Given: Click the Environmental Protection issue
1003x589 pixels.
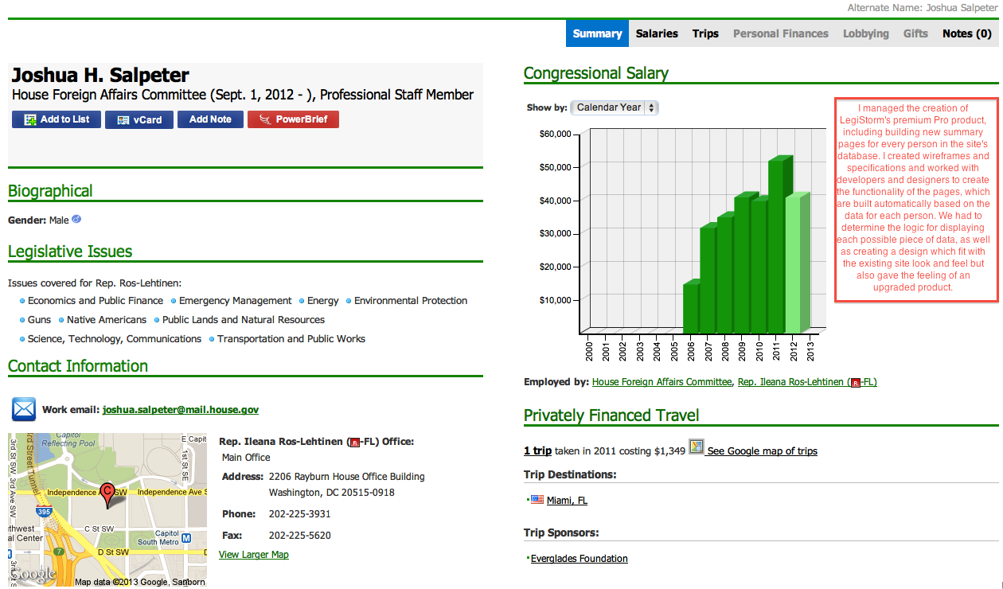Looking at the screenshot, I should point(411,301).
